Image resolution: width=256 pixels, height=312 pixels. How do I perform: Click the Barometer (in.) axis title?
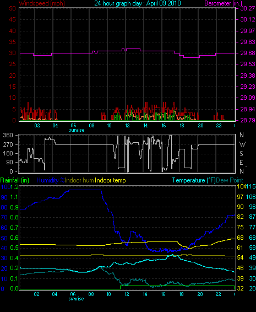tap(223, 3)
